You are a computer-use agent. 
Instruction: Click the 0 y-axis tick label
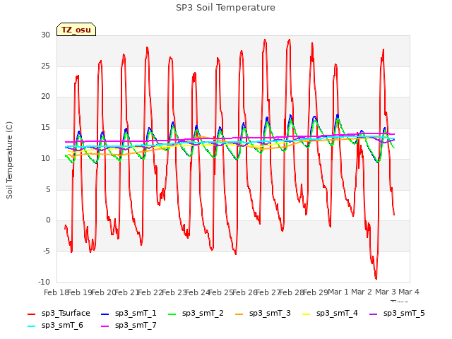tap(48, 220)
